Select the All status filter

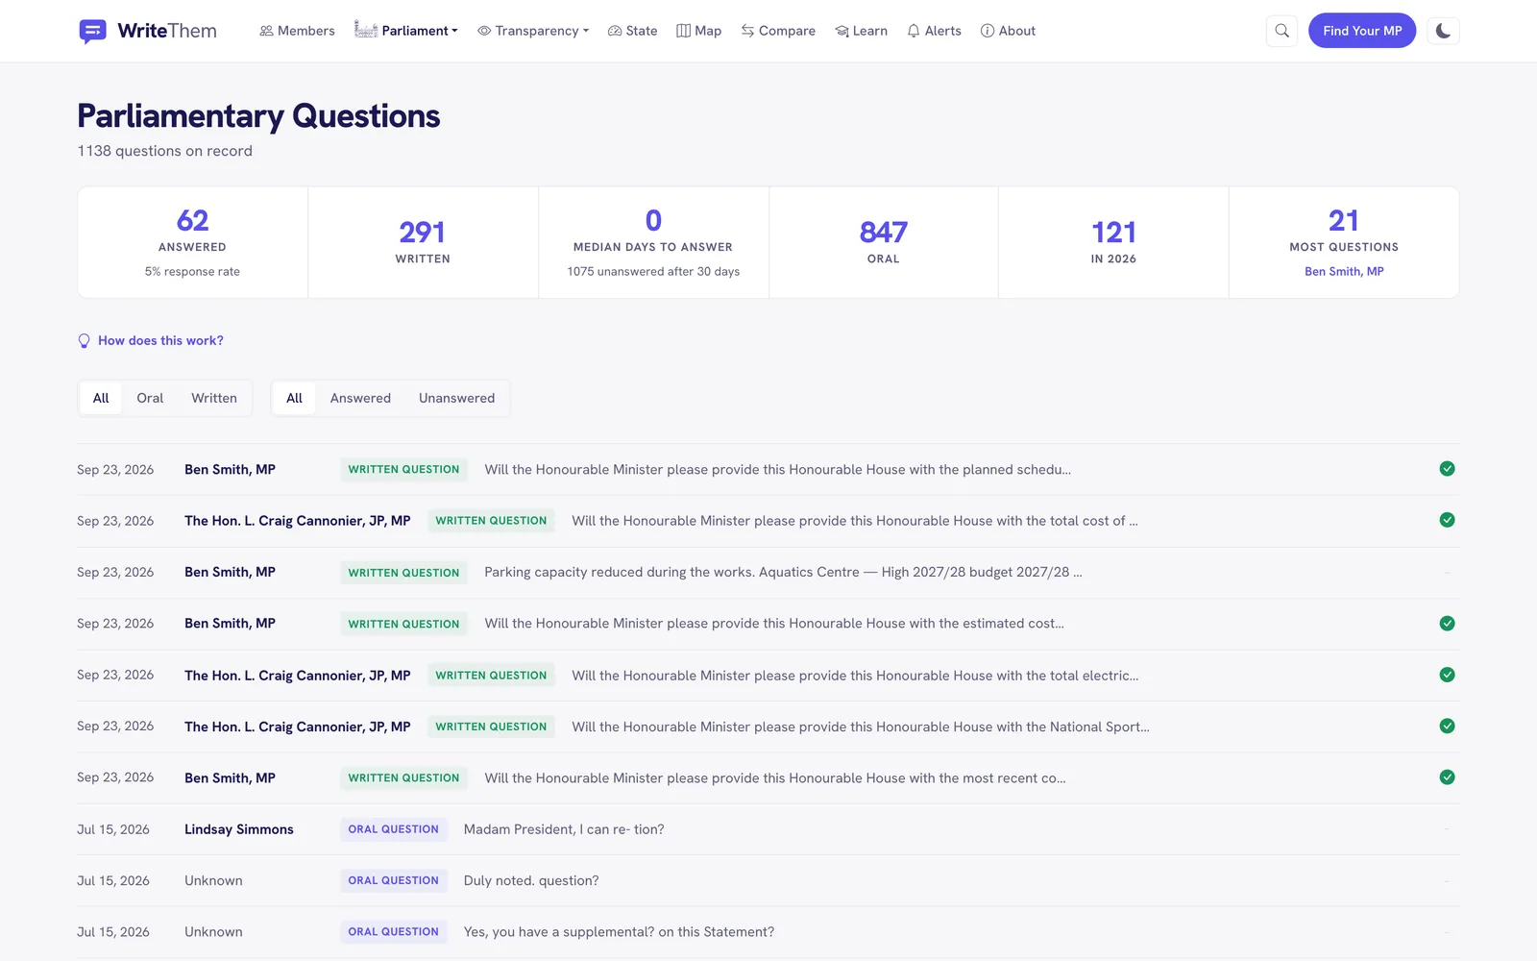coord(294,398)
